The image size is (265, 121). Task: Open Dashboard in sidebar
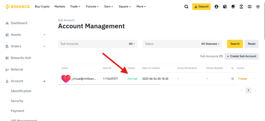tap(19, 23)
